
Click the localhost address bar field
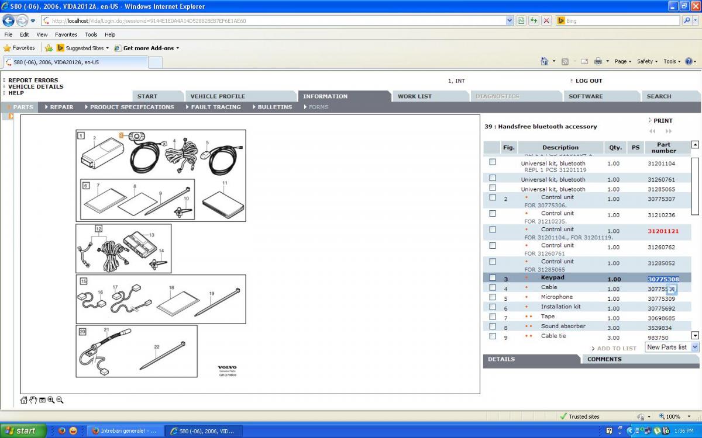click(x=277, y=20)
